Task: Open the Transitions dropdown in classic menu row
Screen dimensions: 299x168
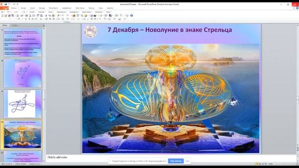Action: pos(61,12)
